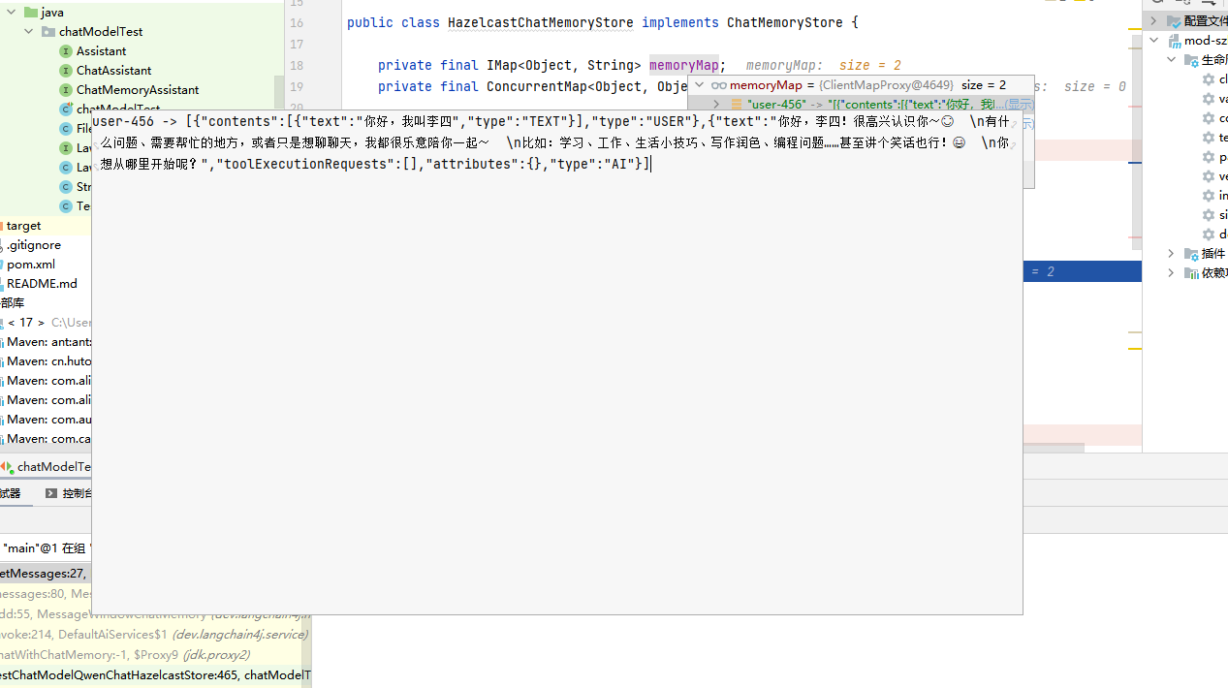Select testChatModelQwenChatHazelcastStore:465 stack frame

point(155,675)
